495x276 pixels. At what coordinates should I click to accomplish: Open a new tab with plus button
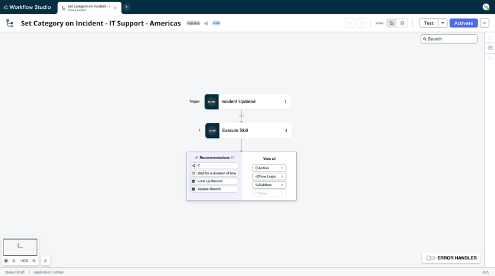pyautogui.click(x=126, y=7)
